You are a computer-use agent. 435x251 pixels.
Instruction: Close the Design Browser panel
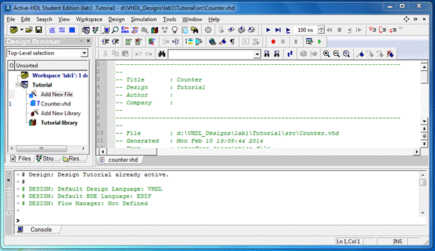click(89, 41)
